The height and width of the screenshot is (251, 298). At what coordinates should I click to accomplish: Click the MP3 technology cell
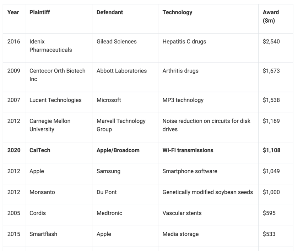pos(183,100)
